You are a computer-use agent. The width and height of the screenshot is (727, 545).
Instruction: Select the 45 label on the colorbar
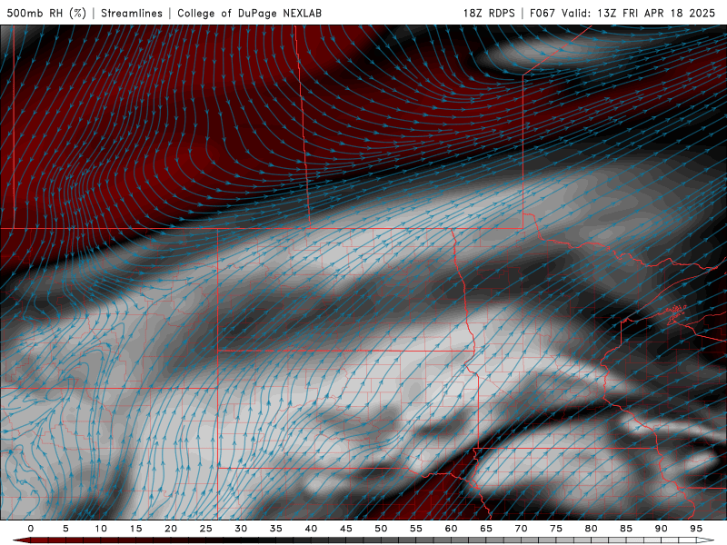[346, 529]
